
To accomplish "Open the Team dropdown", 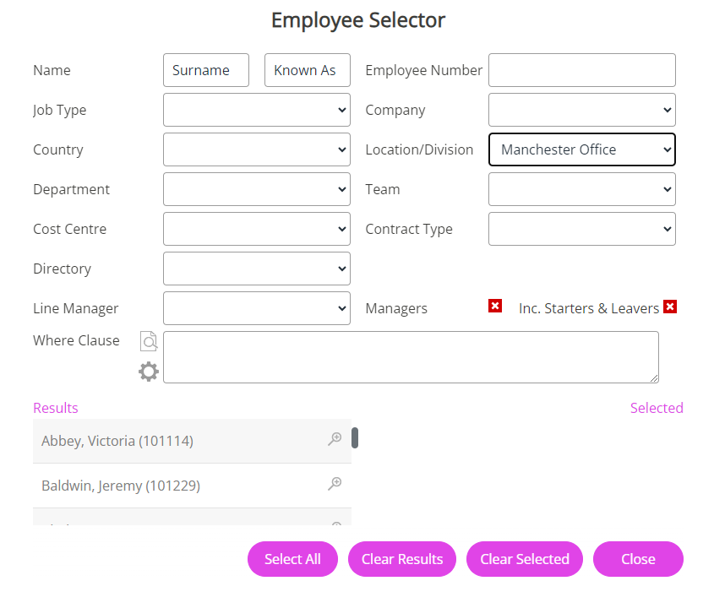I will coord(582,189).
